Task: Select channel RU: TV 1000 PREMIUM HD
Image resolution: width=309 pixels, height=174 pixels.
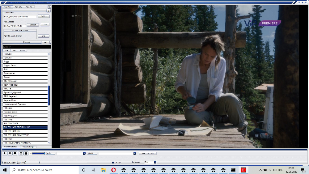Action: pos(25,127)
